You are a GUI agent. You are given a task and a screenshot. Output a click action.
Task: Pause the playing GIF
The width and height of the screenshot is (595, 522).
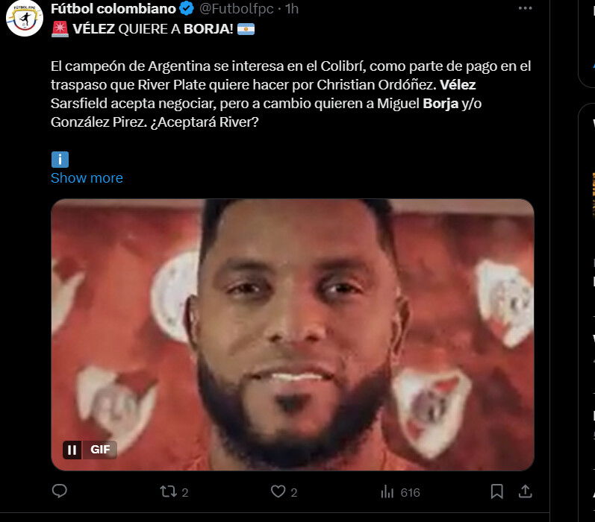click(72, 450)
